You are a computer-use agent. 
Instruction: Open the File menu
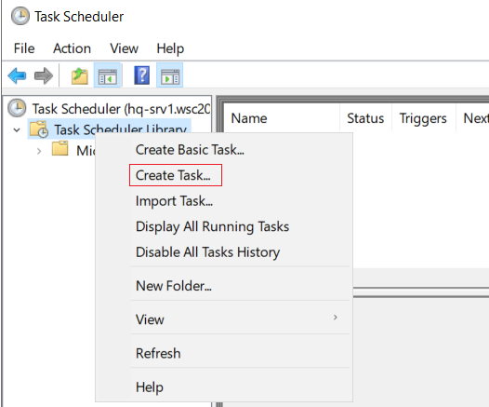(x=24, y=48)
